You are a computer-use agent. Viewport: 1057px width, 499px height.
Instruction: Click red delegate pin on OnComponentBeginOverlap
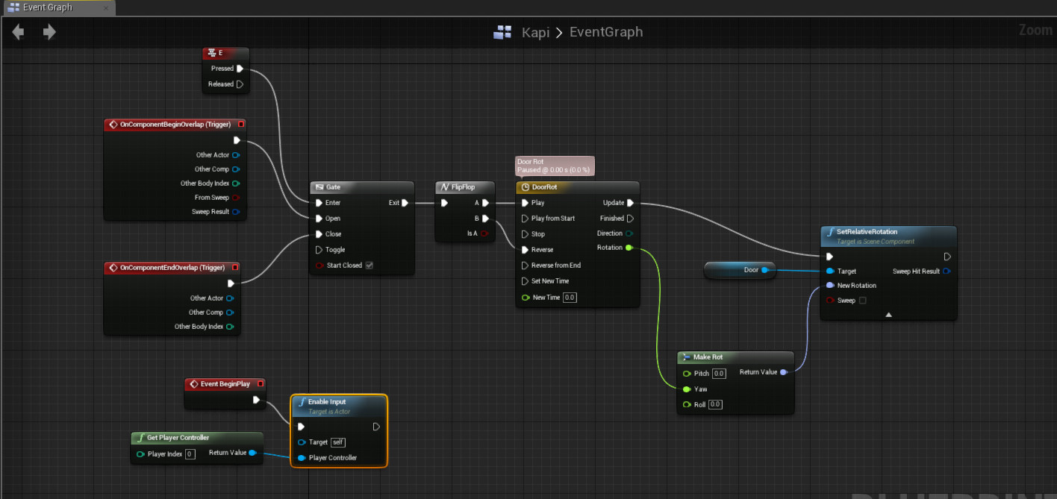pos(241,125)
